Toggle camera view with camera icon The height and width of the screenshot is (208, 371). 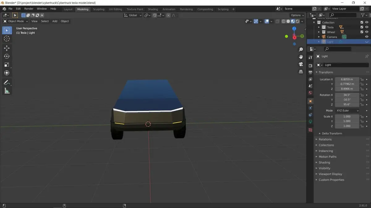301,64
